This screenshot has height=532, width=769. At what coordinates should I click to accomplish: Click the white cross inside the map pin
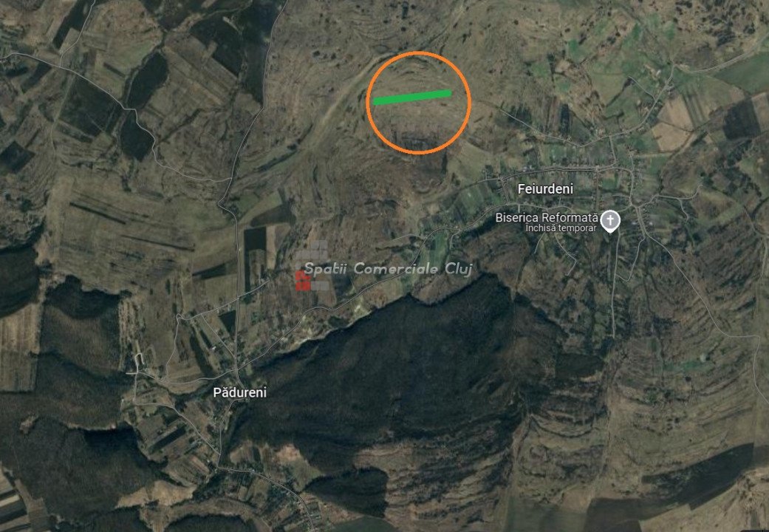(610, 219)
